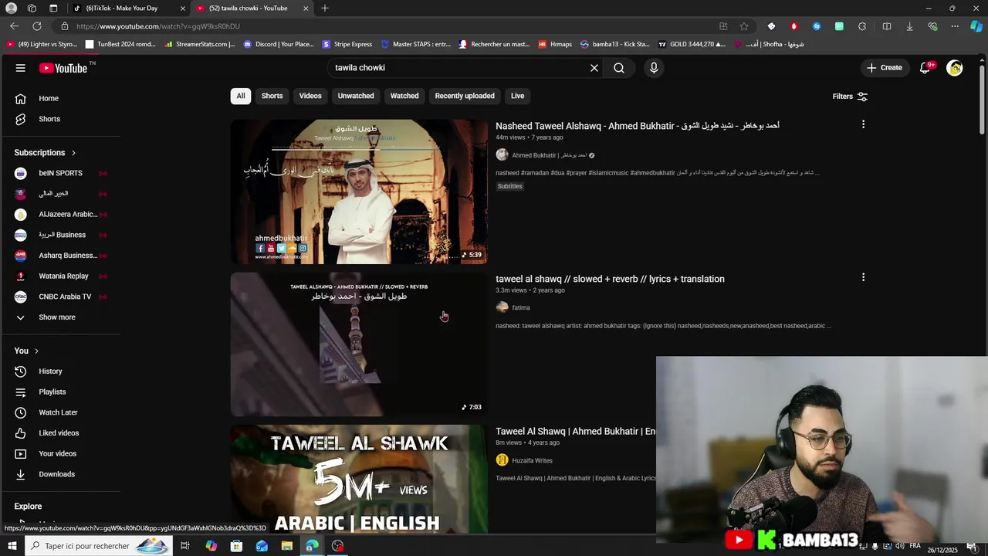
Task: Open the browser extensions puzzle icon
Action: point(862,26)
